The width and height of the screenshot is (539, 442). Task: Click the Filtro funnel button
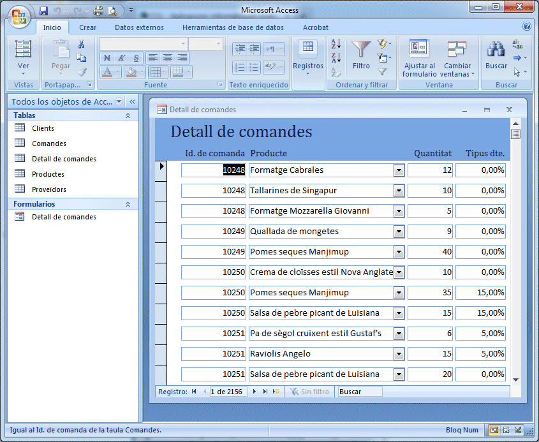tap(361, 55)
